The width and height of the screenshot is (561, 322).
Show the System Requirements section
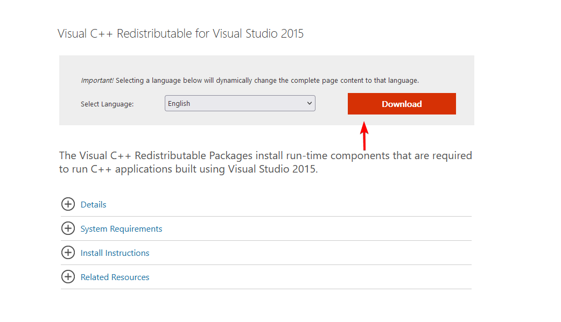121,228
